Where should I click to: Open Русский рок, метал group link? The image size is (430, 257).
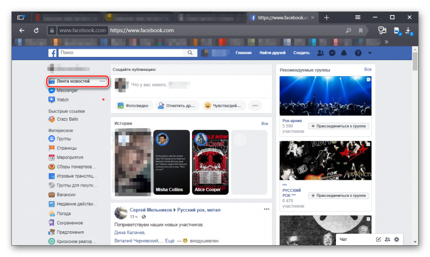(199, 210)
